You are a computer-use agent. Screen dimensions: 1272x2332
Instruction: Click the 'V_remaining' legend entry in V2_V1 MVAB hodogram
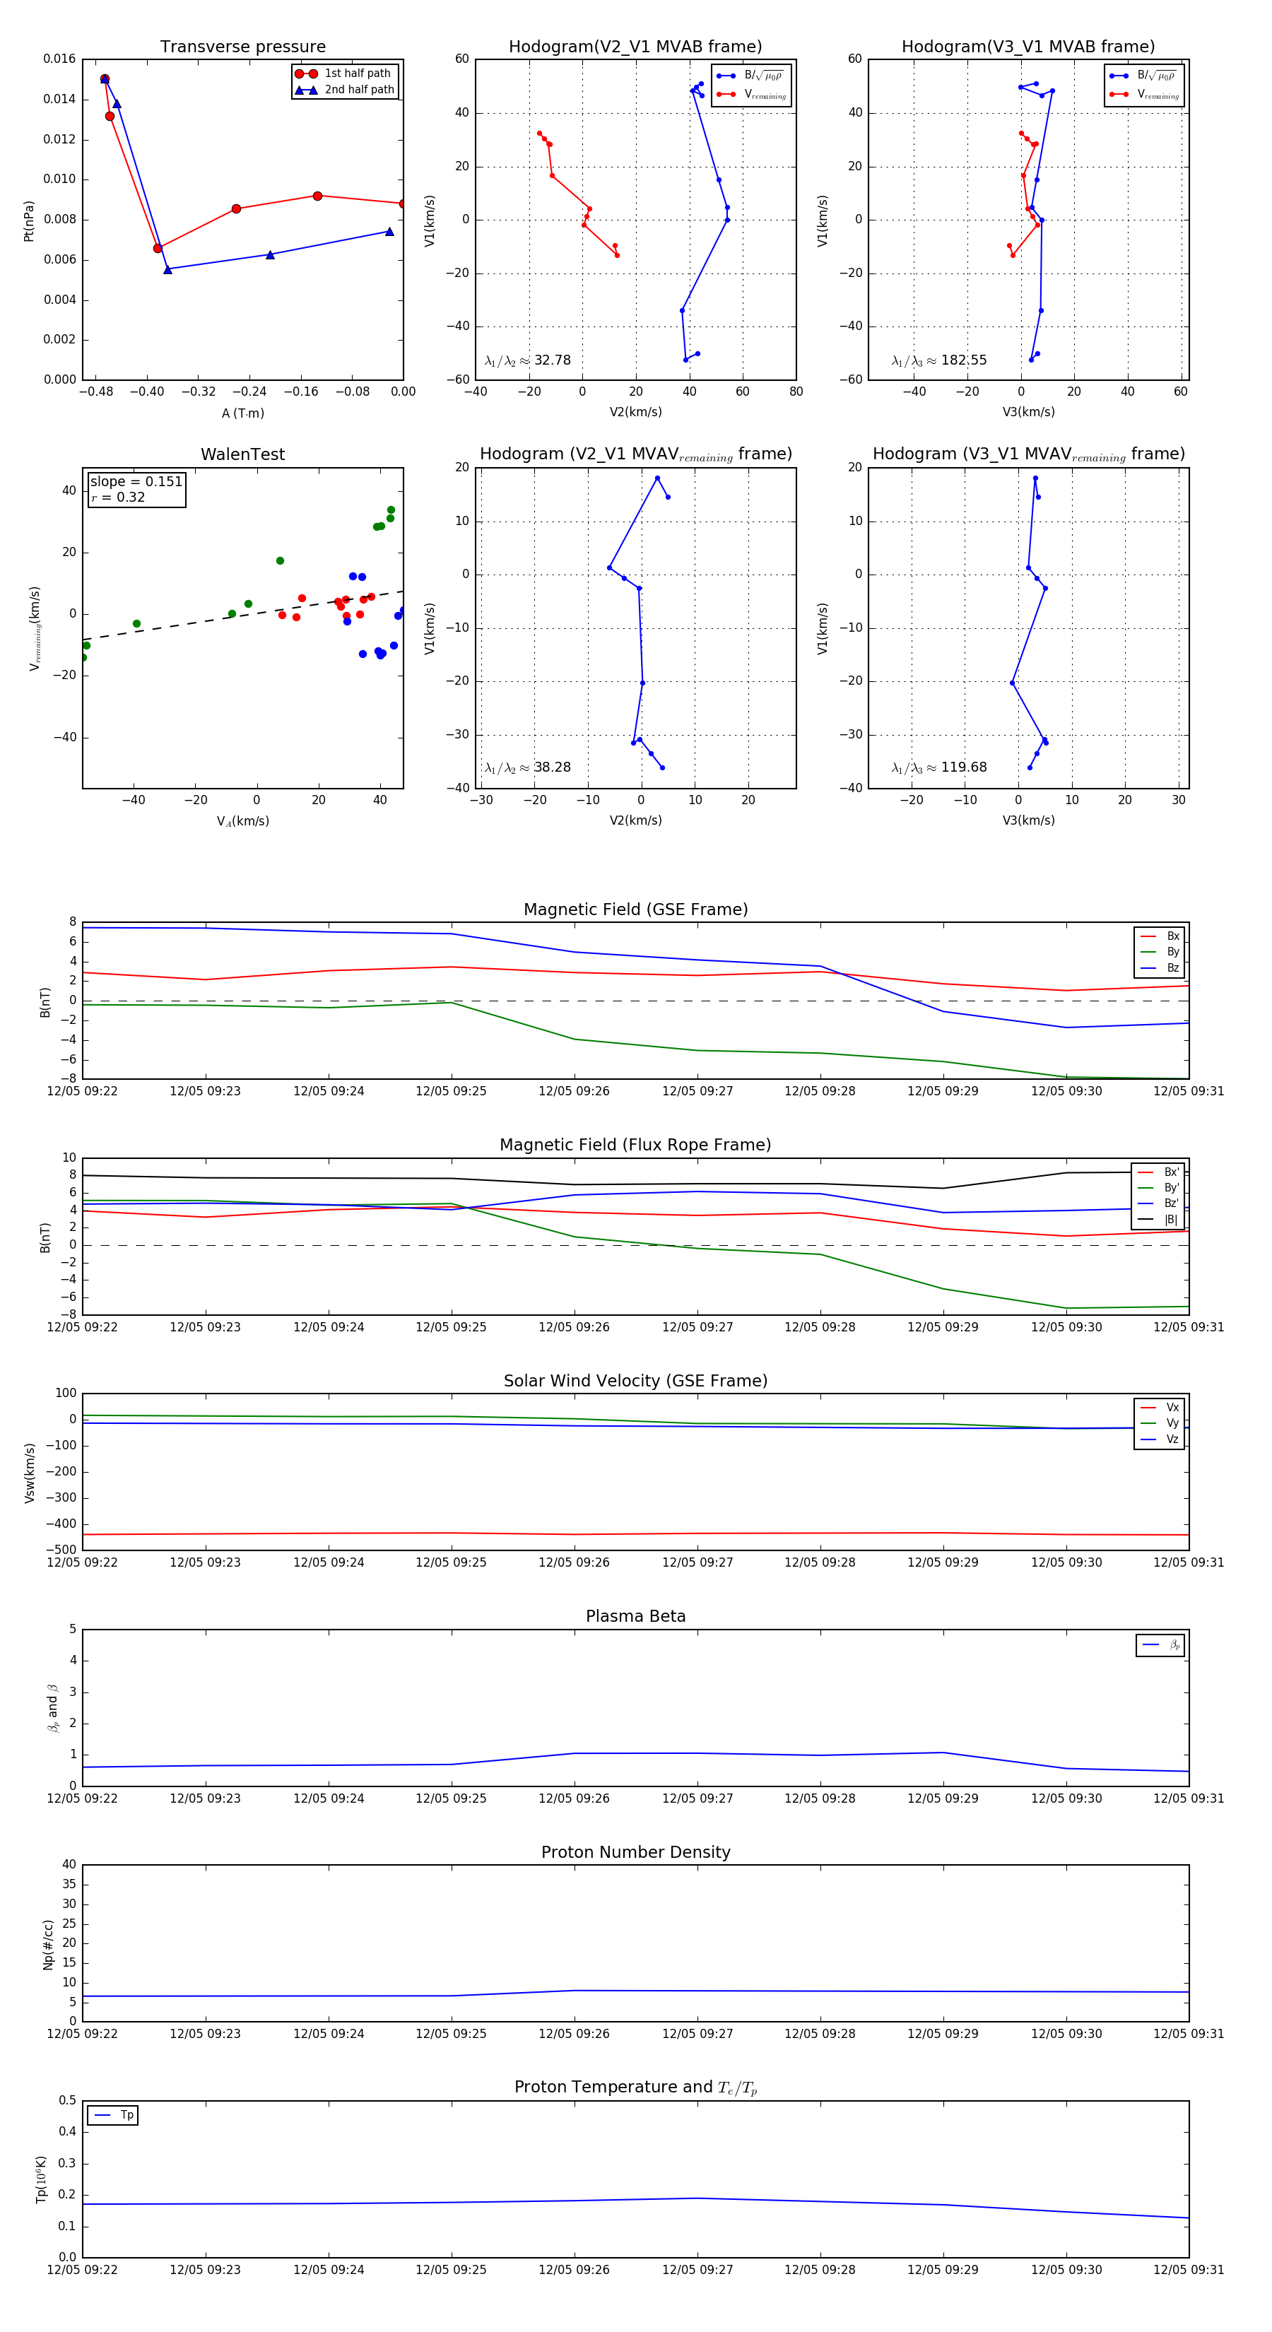pyautogui.click(x=751, y=94)
